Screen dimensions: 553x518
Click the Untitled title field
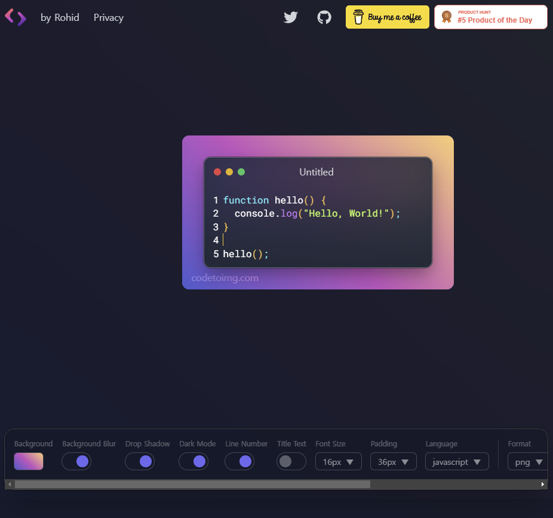317,172
